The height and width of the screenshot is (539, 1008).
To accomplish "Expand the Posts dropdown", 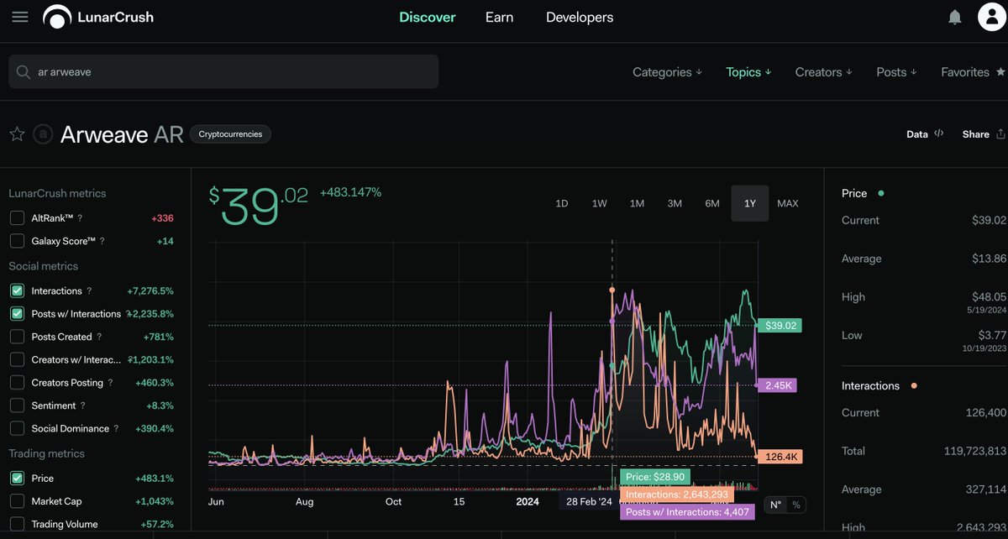I will [x=896, y=72].
